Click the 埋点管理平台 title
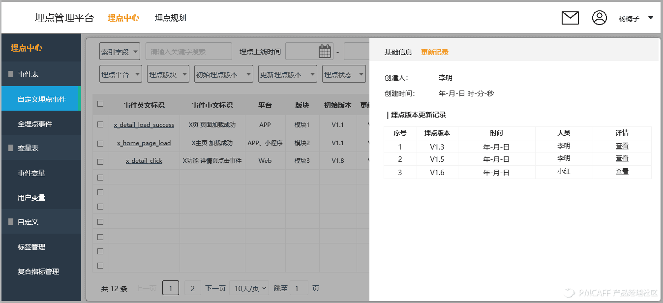The width and height of the screenshot is (663, 303). click(64, 18)
